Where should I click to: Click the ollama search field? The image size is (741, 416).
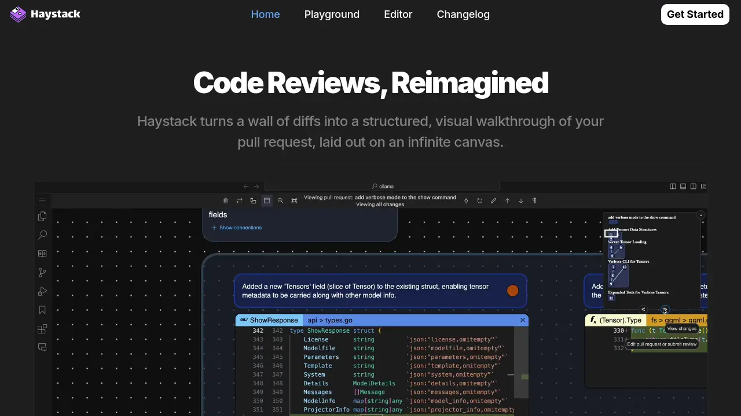pos(382,186)
